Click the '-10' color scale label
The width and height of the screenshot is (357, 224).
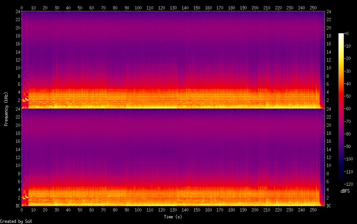(348, 46)
